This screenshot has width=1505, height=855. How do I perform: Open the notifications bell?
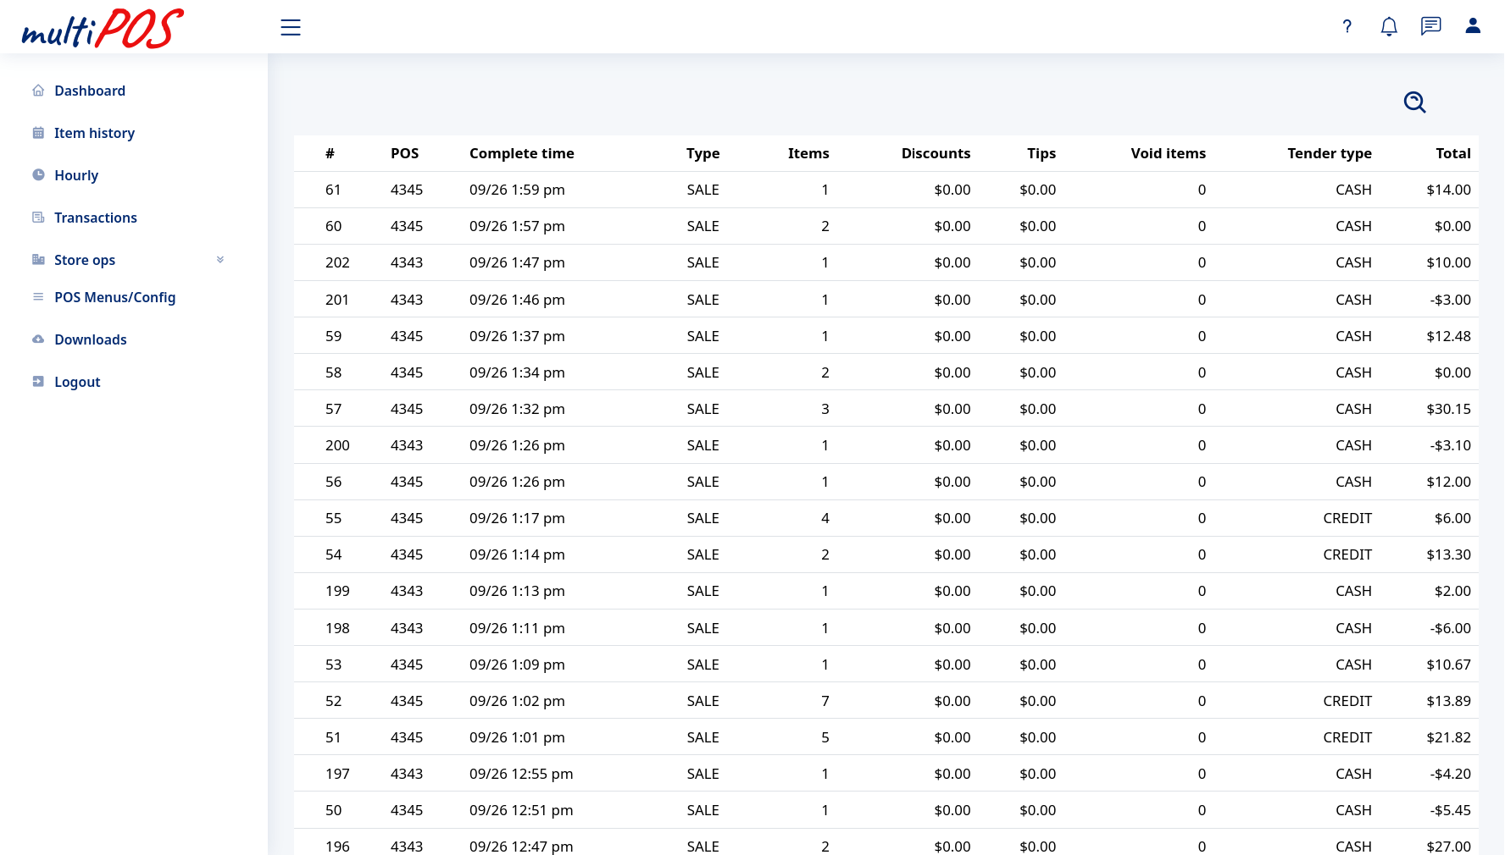coord(1388,26)
